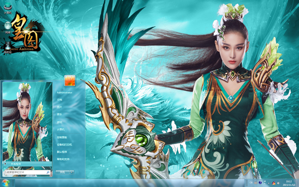Open 音乐 (Music) in Start menu
The image size is (299, 187).
59,115
